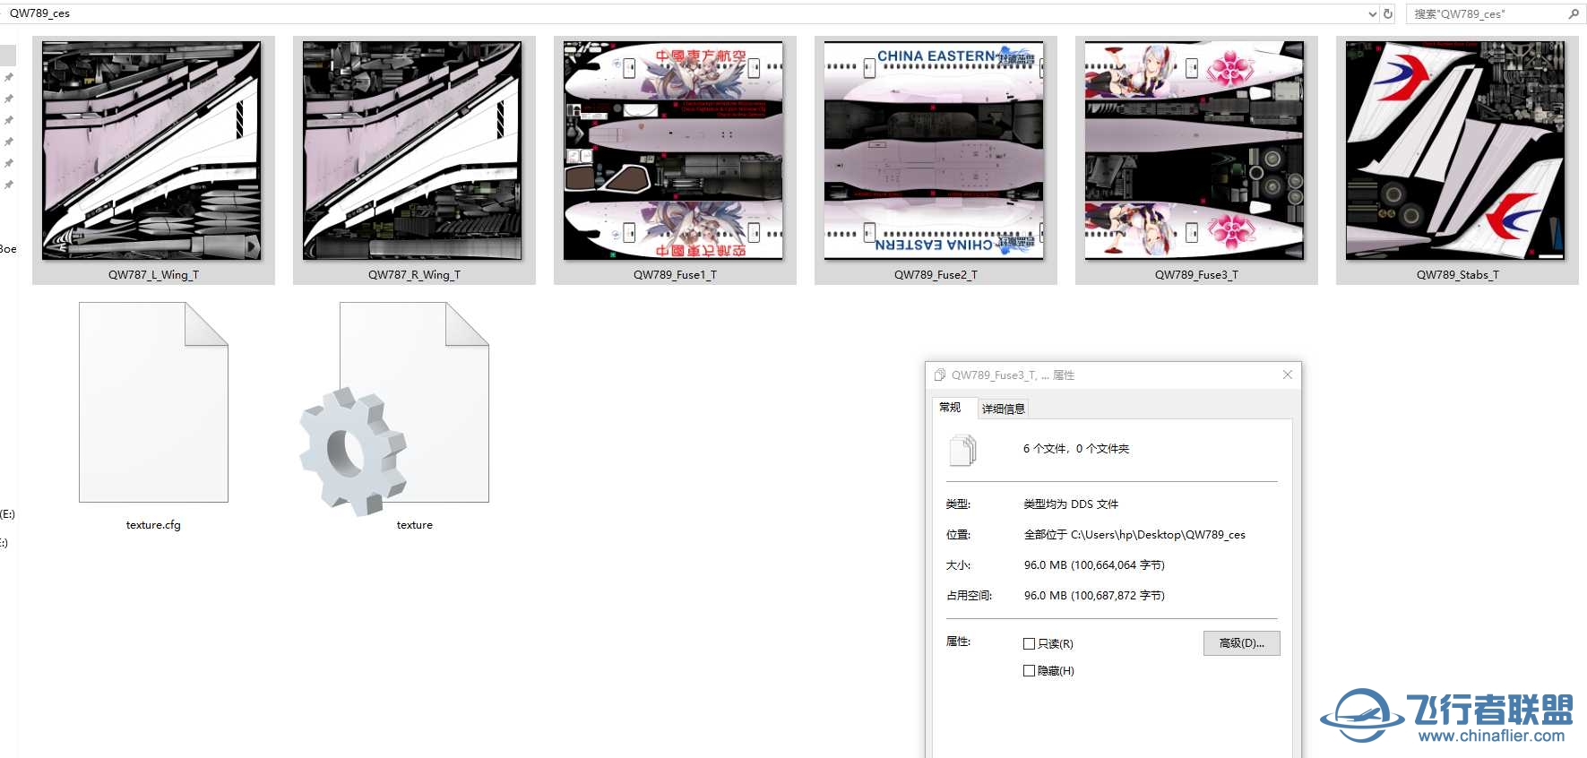Switch to the 常规 tab in properties
This screenshot has width=1587, height=758.
pos(950,408)
